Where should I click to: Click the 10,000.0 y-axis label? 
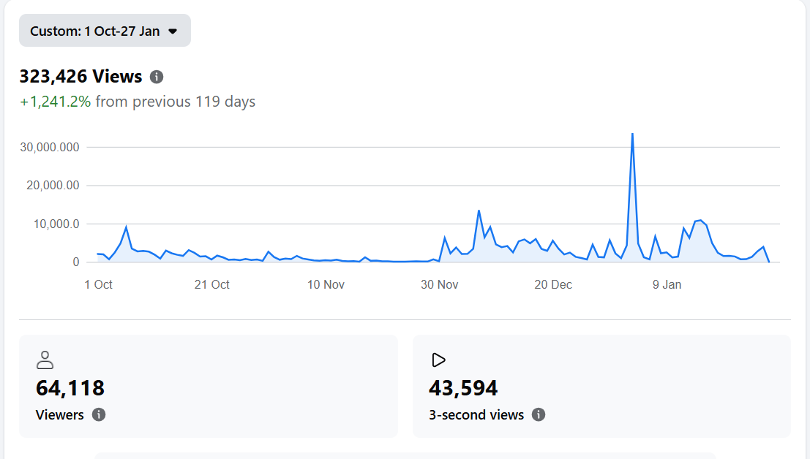(x=55, y=224)
